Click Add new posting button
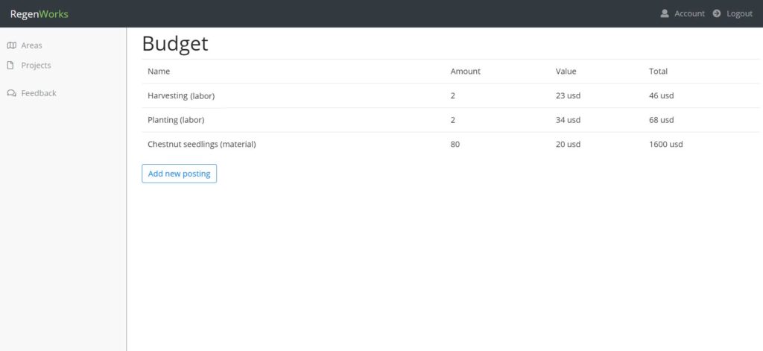Image resolution: width=763 pixels, height=351 pixels. tap(179, 174)
